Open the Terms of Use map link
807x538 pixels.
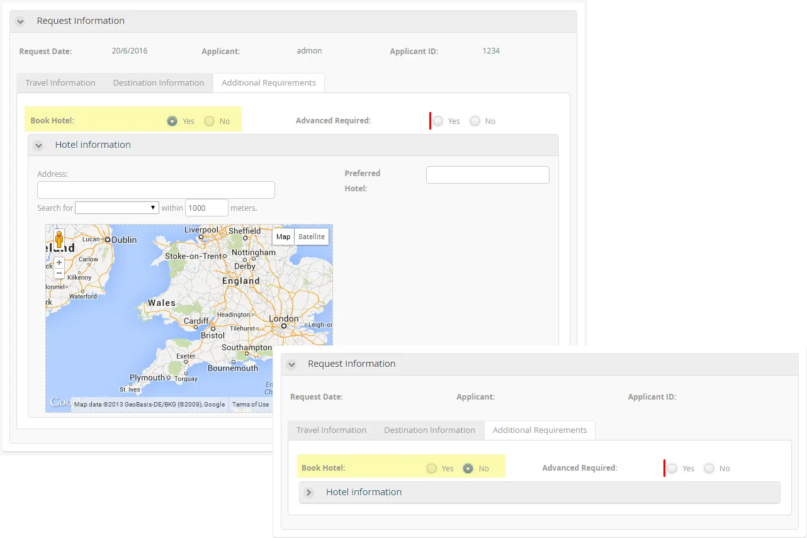click(x=251, y=405)
